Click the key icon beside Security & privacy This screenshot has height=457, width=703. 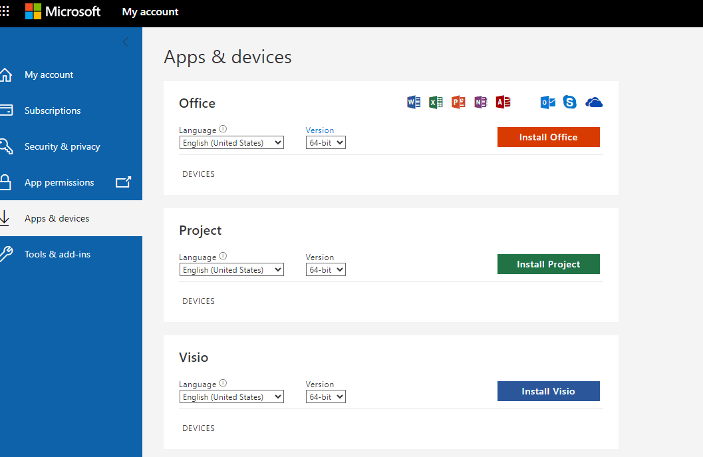(6, 146)
